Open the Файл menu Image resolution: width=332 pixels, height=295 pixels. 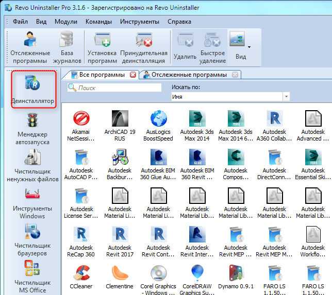(x=20, y=22)
